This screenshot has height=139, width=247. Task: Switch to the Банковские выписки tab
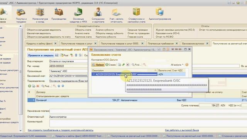(x=193, y=44)
